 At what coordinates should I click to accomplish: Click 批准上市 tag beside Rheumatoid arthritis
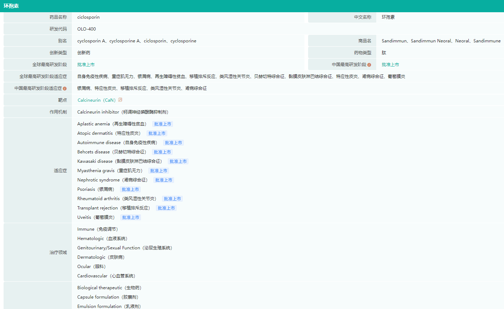coord(172,199)
